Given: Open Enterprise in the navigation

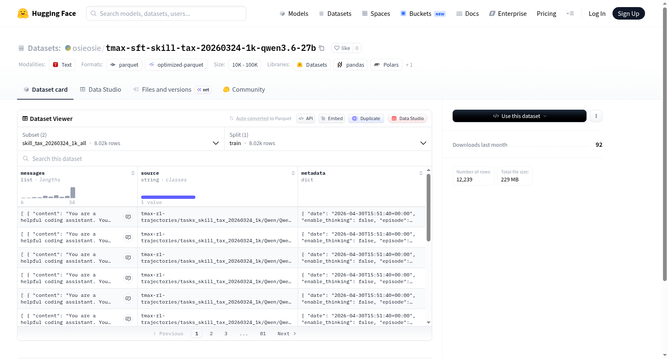Looking at the screenshot, I should pos(508,13).
